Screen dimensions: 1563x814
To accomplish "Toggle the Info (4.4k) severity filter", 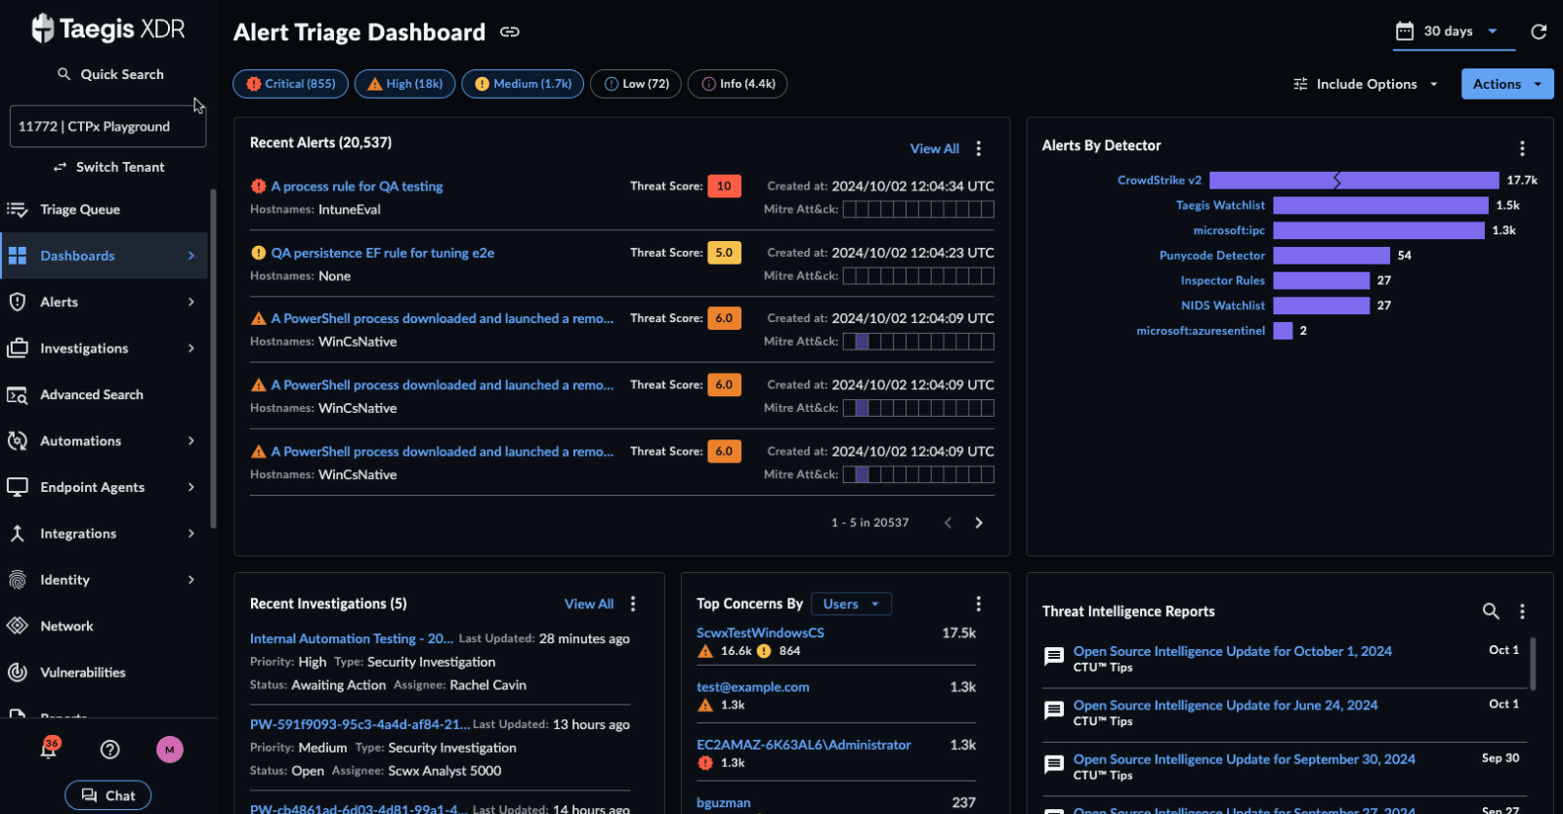I will [738, 84].
